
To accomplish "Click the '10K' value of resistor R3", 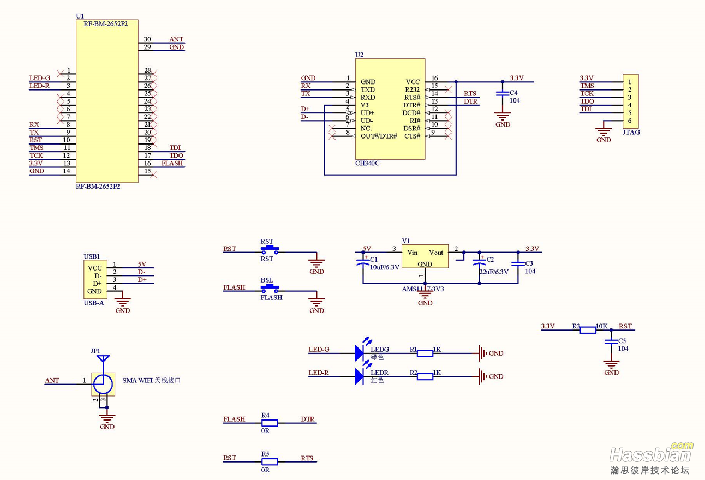I will (602, 326).
